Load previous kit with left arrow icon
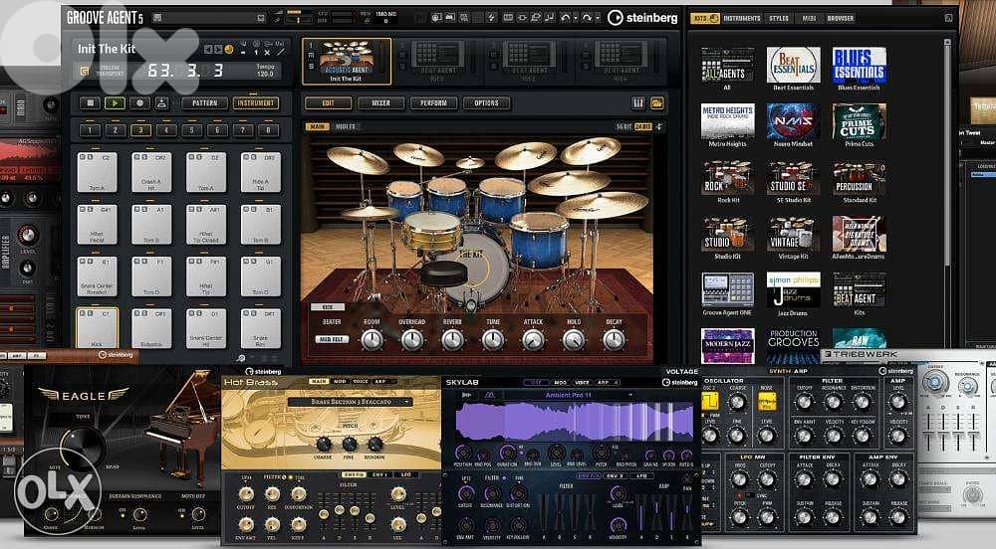This screenshot has width=996, height=549. click(x=207, y=50)
